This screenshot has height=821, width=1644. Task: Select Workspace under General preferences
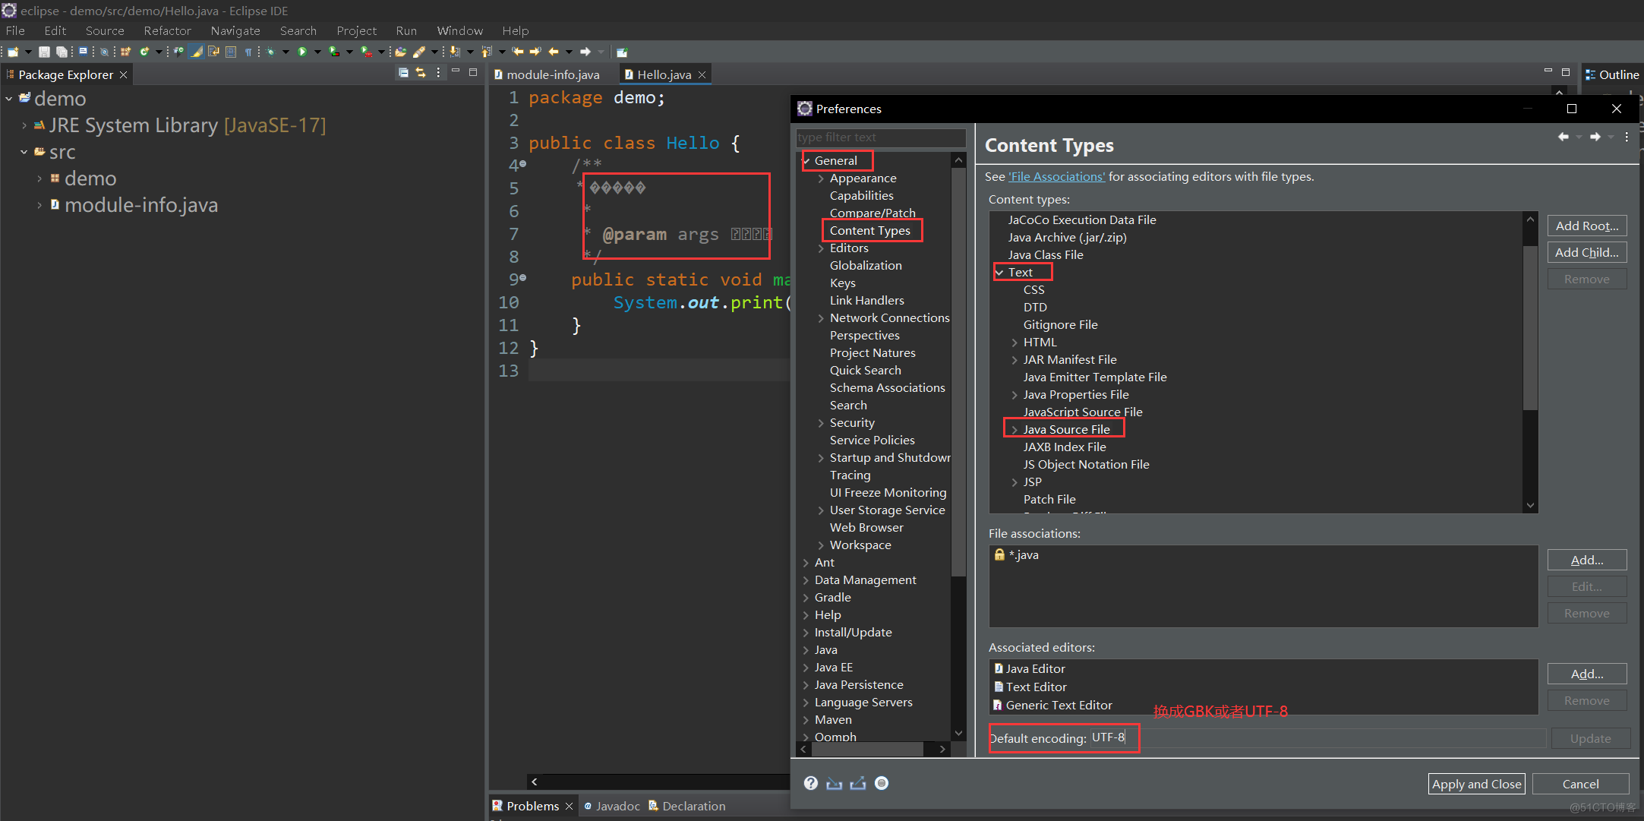click(x=860, y=545)
